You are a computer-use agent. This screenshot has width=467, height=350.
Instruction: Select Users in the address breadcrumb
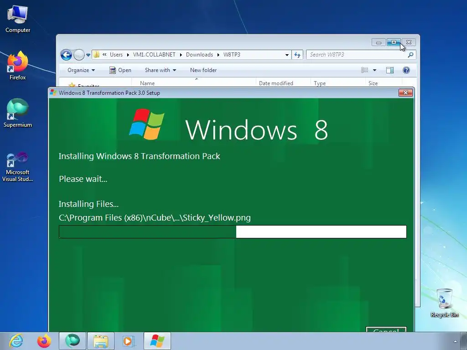pos(116,55)
